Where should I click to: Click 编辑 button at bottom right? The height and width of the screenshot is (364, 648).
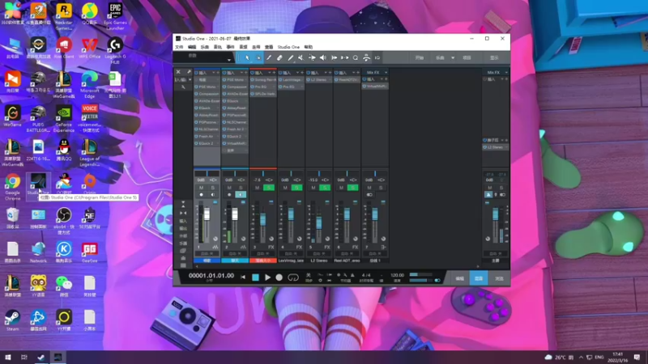point(459,278)
